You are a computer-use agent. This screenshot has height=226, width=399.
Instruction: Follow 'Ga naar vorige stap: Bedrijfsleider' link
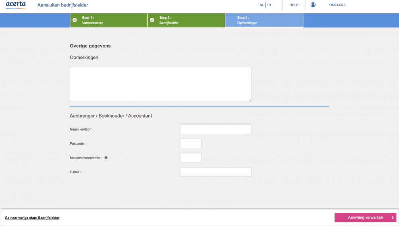[x=32, y=218]
